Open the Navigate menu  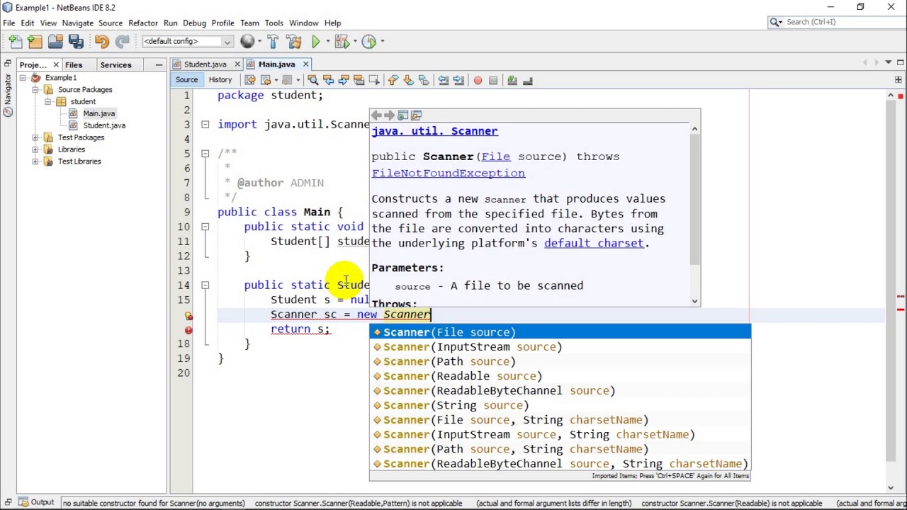77,23
